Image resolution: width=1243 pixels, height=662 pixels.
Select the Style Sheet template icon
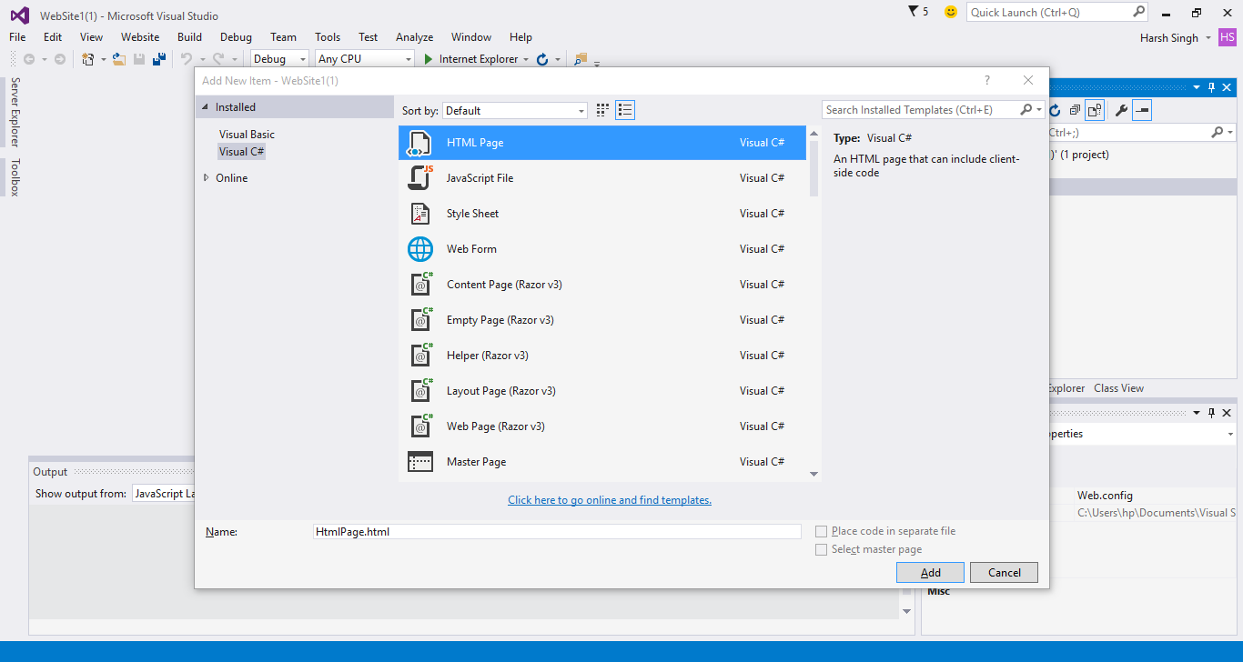pyautogui.click(x=419, y=214)
